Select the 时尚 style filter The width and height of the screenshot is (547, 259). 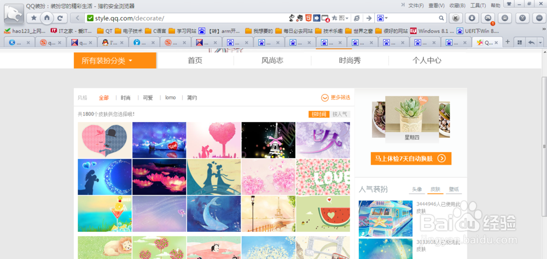[126, 98]
